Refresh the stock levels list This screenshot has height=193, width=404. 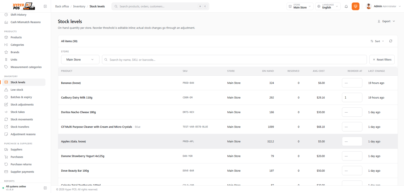click(x=391, y=41)
